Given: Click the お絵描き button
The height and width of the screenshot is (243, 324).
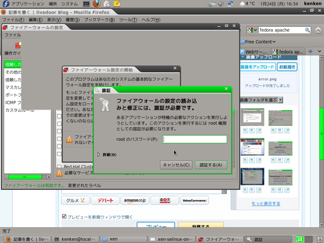Looking at the screenshot, I should pyautogui.click(x=287, y=67).
